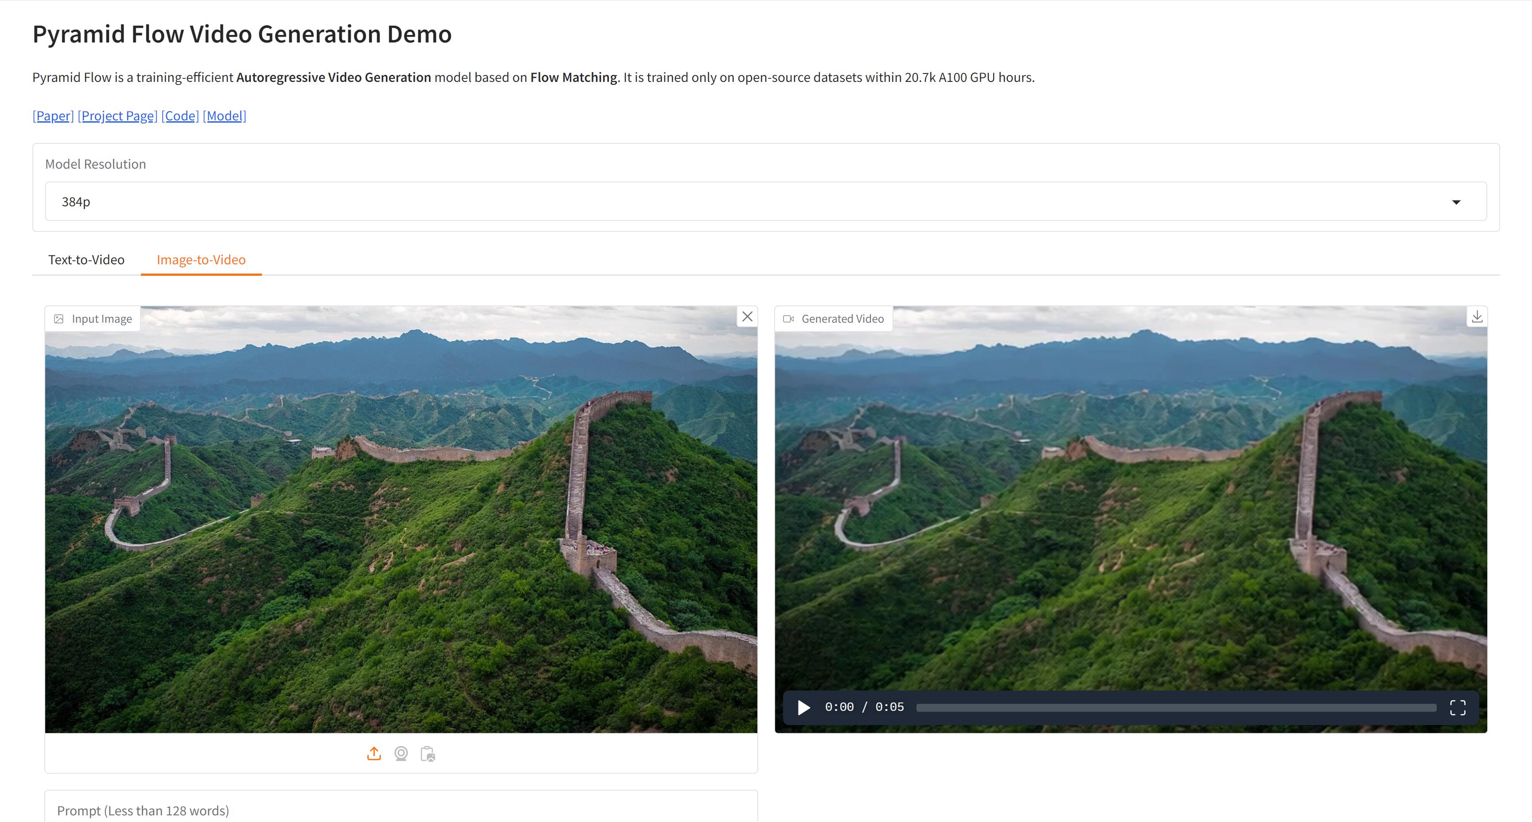Select 384p resolution option

click(765, 201)
